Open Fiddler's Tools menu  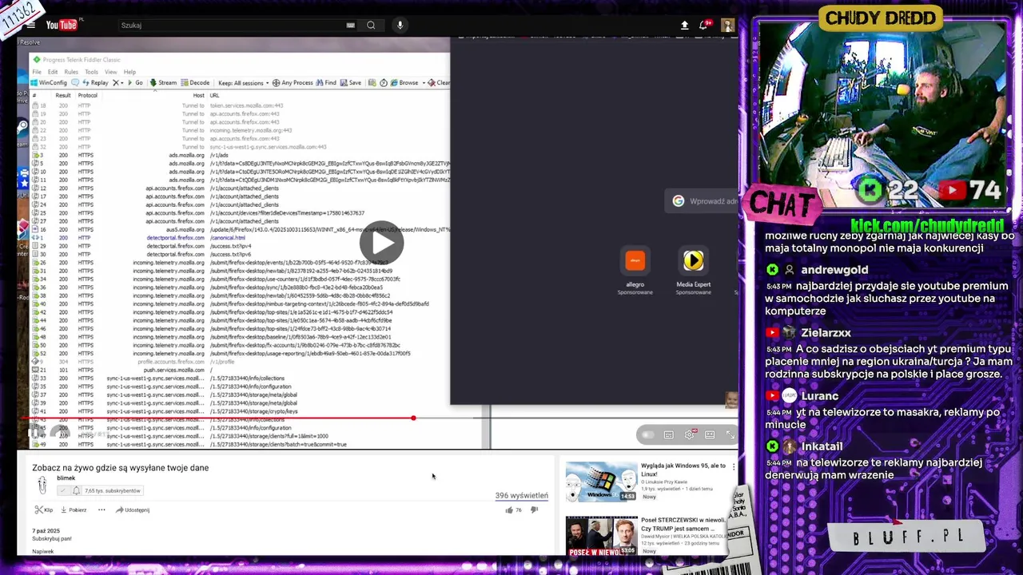92,72
